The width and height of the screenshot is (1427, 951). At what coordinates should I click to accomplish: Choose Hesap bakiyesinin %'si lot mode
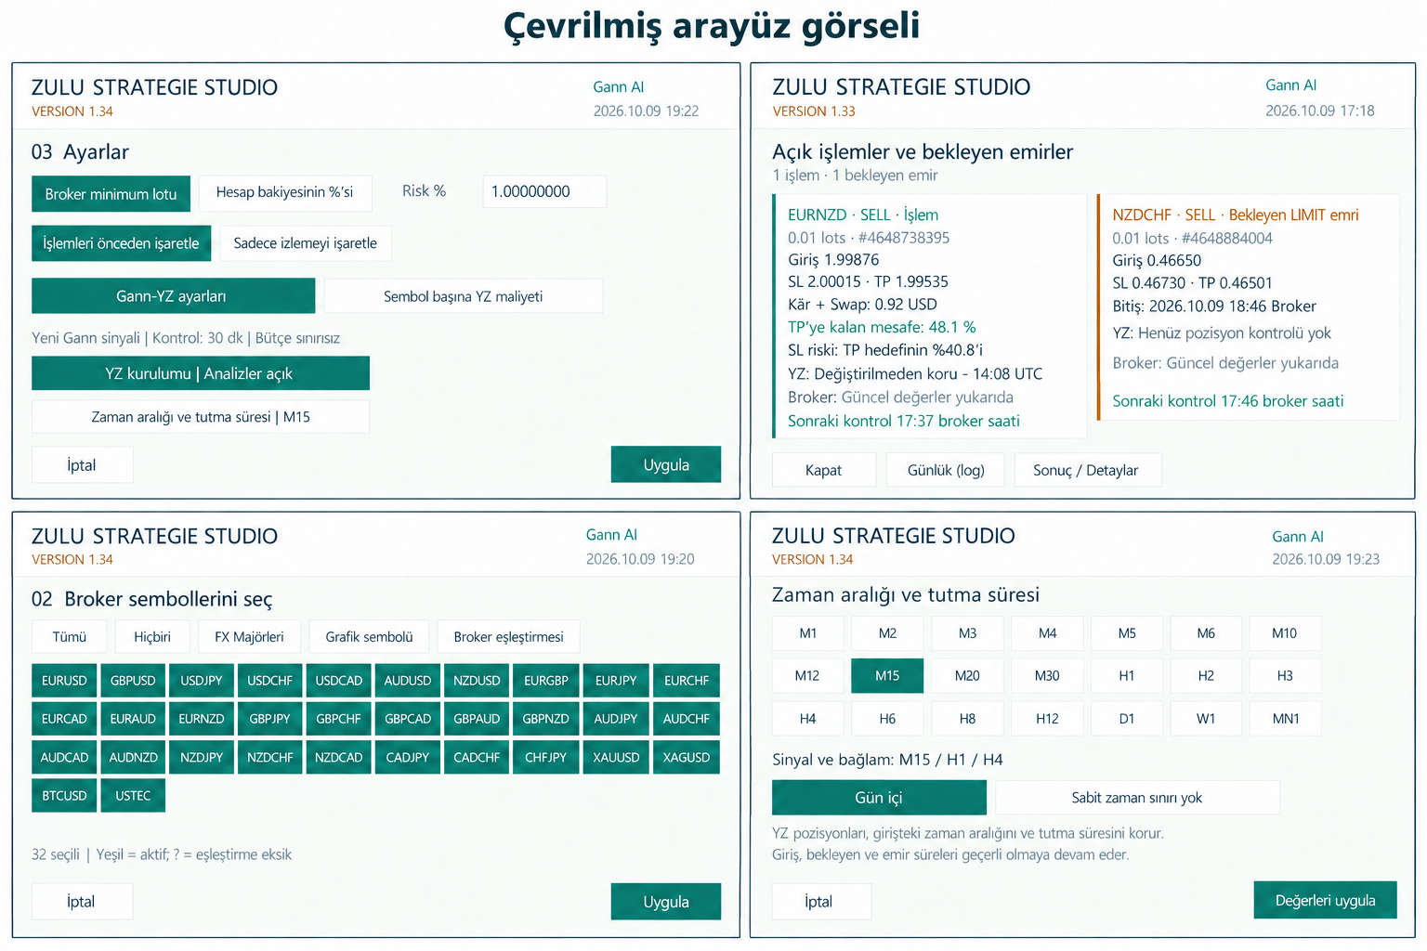pyautogui.click(x=285, y=192)
